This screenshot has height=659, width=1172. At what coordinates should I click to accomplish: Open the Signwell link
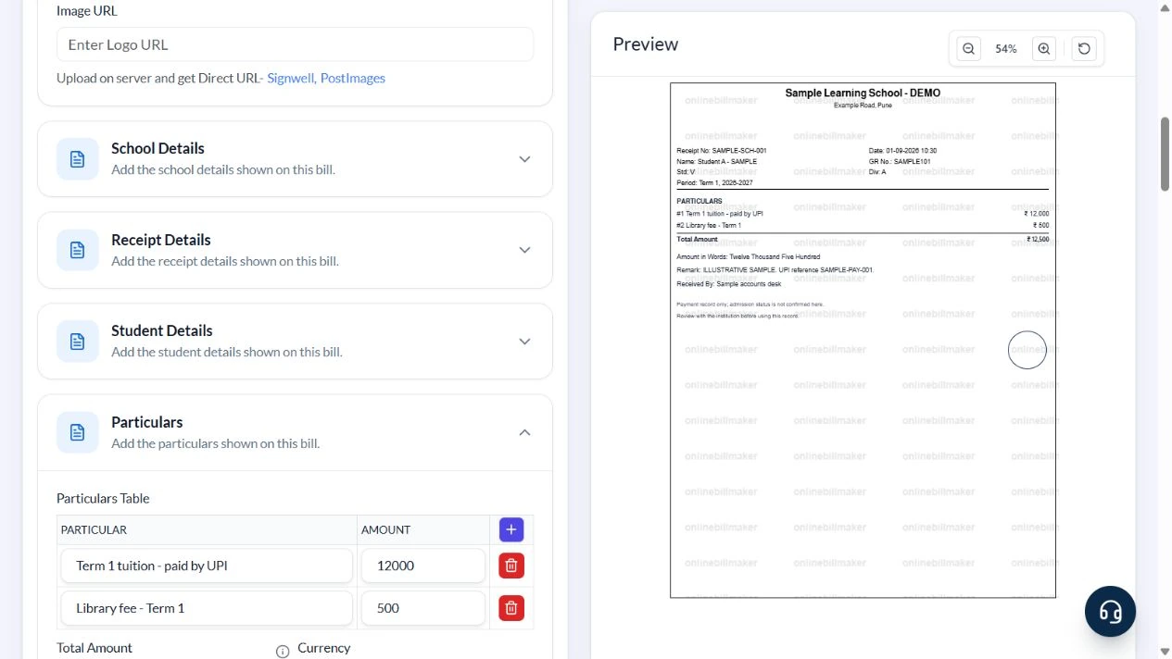click(290, 78)
